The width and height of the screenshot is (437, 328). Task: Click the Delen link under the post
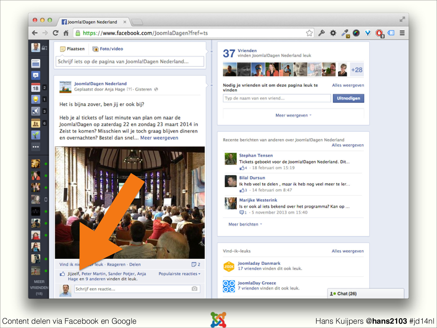[x=135, y=264]
